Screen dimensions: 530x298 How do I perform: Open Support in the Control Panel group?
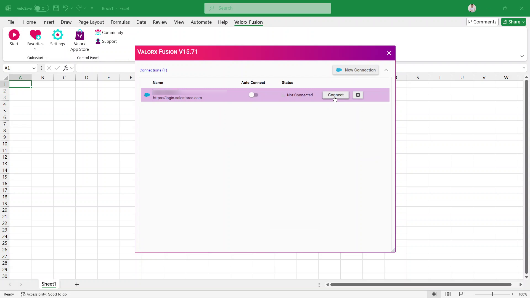[106, 41]
